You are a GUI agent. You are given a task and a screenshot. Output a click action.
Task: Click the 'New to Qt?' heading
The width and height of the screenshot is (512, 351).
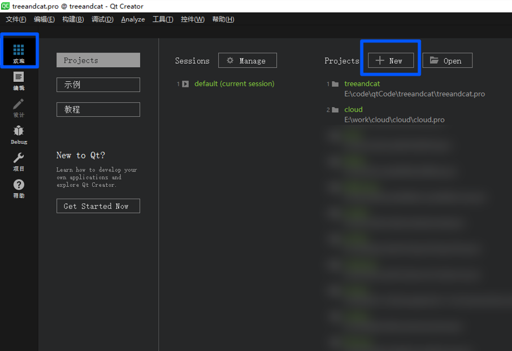(81, 155)
